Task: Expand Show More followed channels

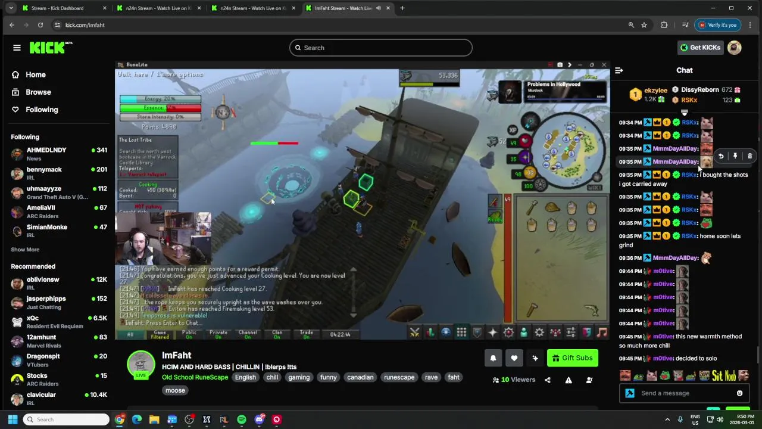Action: pos(25,250)
